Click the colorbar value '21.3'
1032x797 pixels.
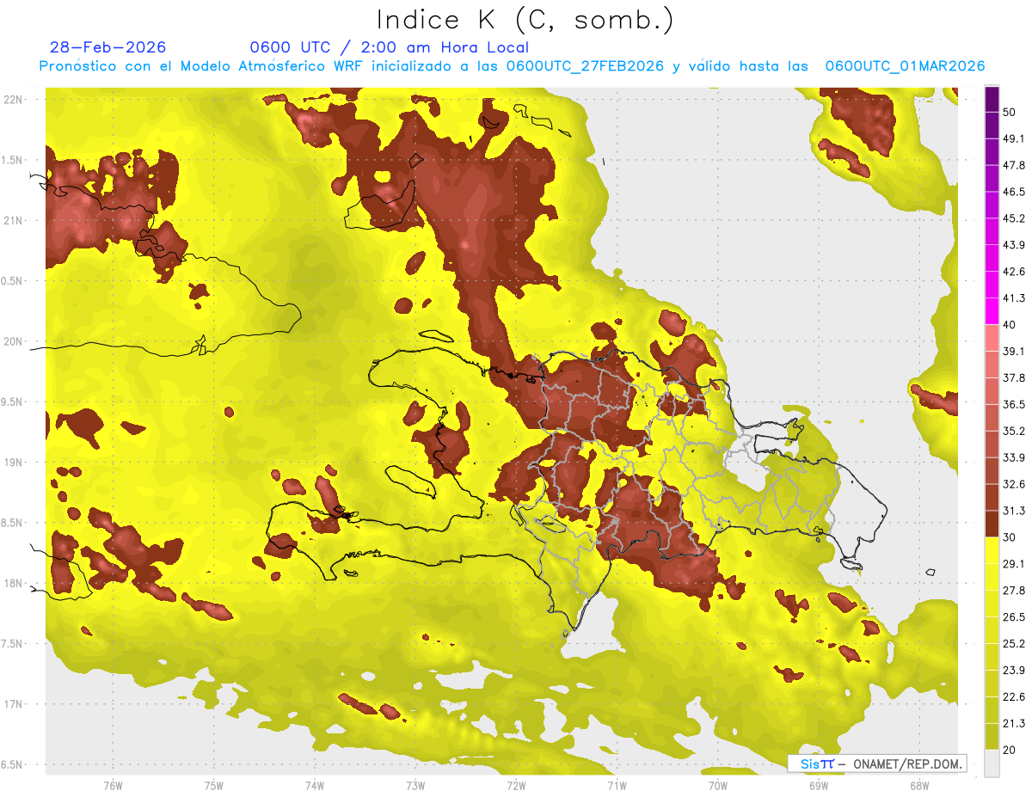(1014, 723)
